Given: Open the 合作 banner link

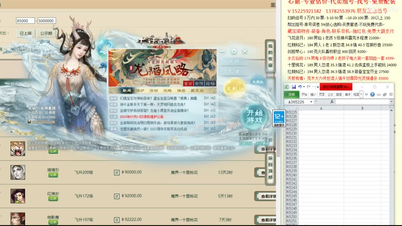Looking at the screenshot, I should (199, 83).
